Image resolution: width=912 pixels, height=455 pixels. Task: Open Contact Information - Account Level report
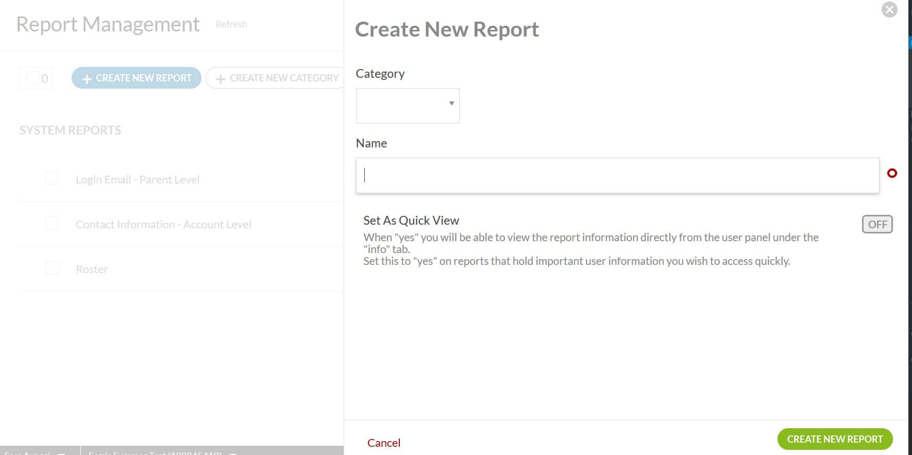click(163, 224)
